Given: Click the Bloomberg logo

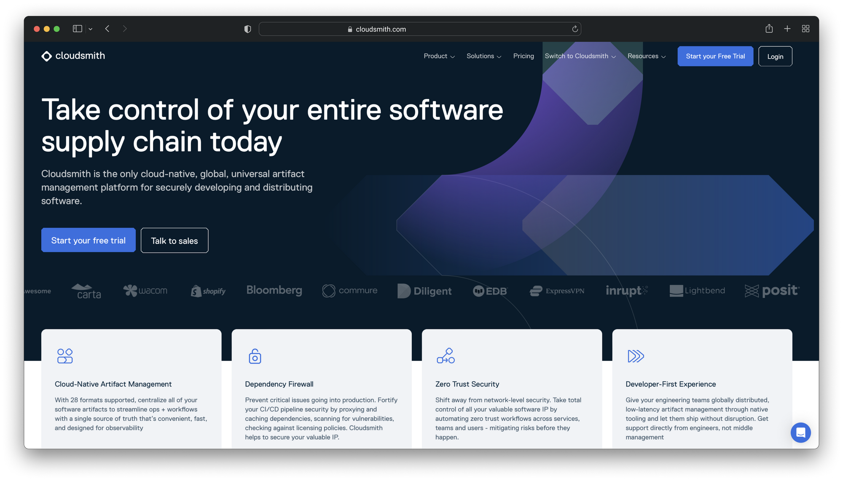Looking at the screenshot, I should [x=274, y=290].
